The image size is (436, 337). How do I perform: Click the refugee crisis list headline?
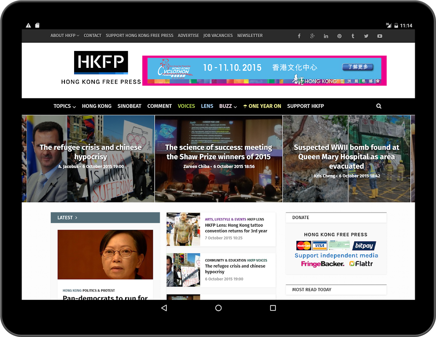[235, 269]
